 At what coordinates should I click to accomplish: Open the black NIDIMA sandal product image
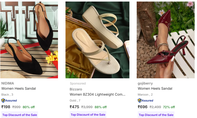tap(29, 40)
